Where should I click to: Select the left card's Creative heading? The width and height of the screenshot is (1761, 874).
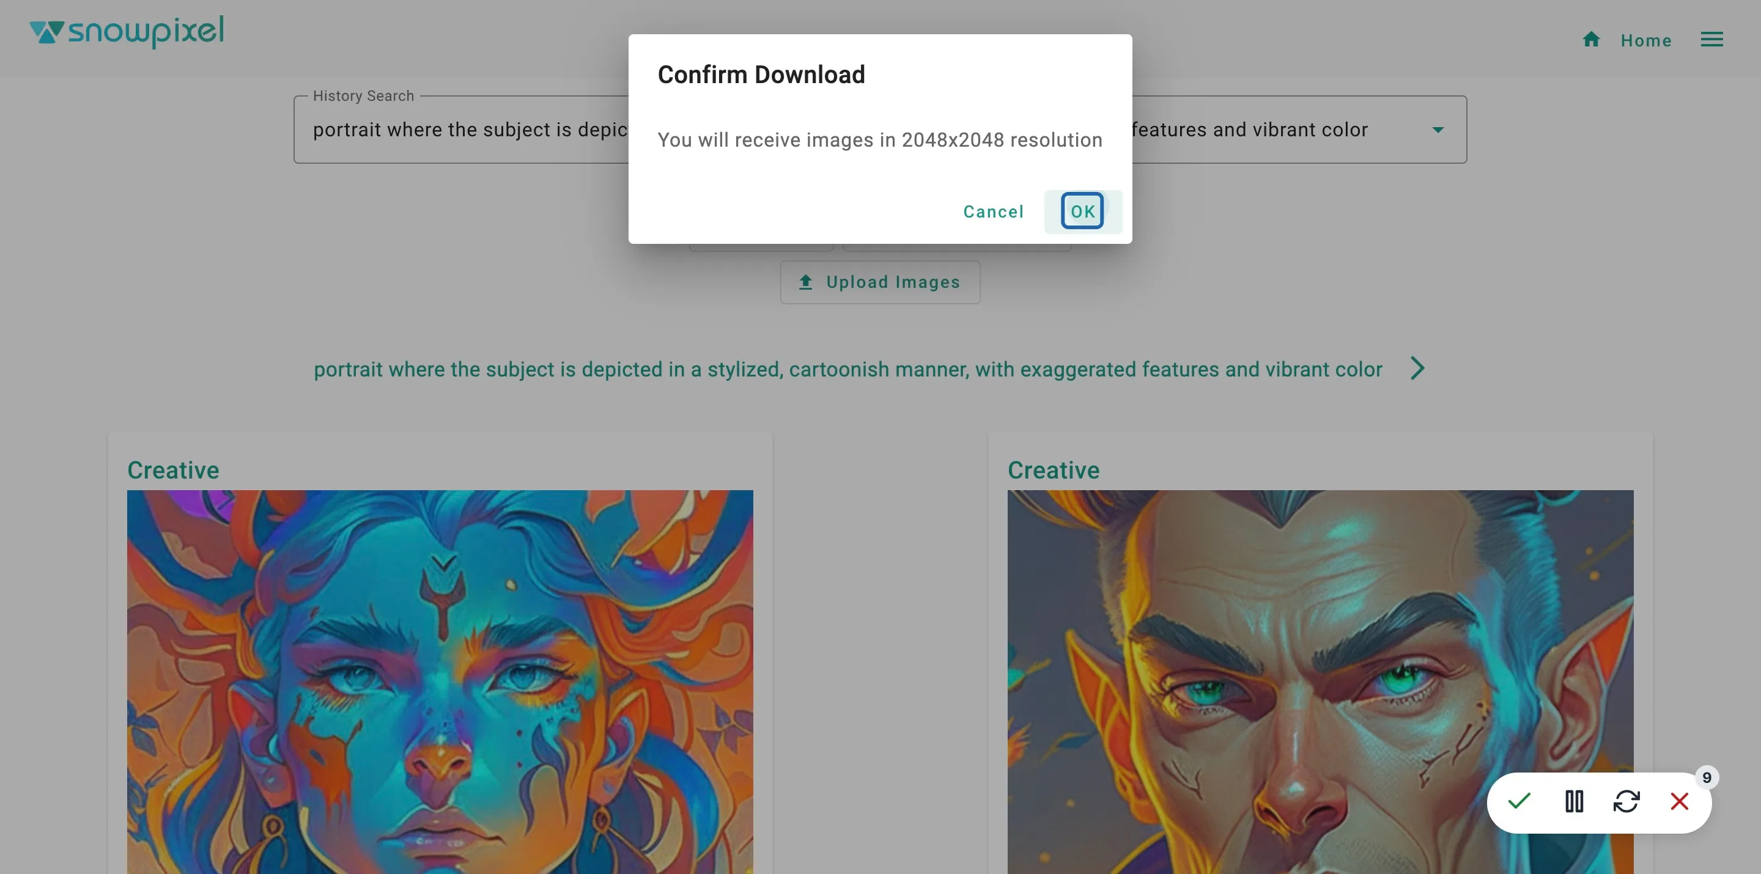point(173,469)
